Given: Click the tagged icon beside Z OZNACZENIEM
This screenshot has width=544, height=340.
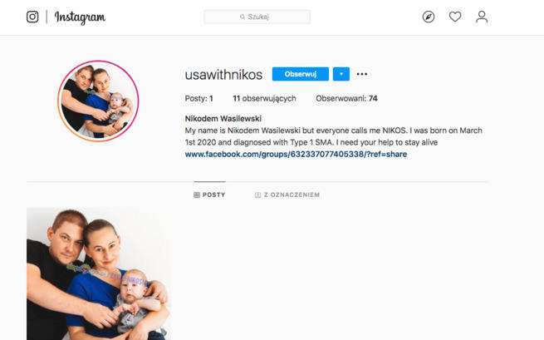Looking at the screenshot, I should [257, 195].
